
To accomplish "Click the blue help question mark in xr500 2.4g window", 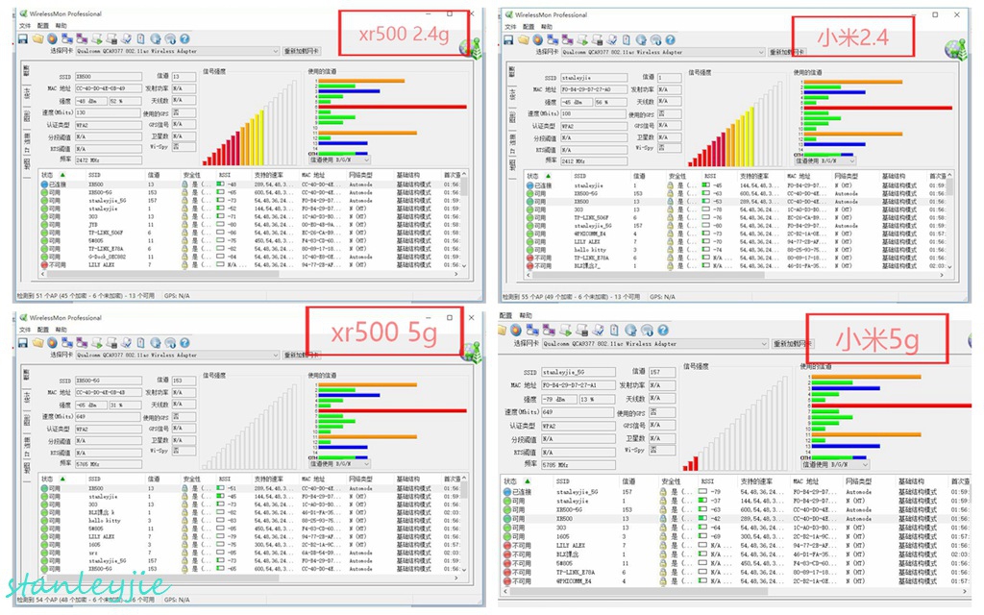I will (184, 38).
